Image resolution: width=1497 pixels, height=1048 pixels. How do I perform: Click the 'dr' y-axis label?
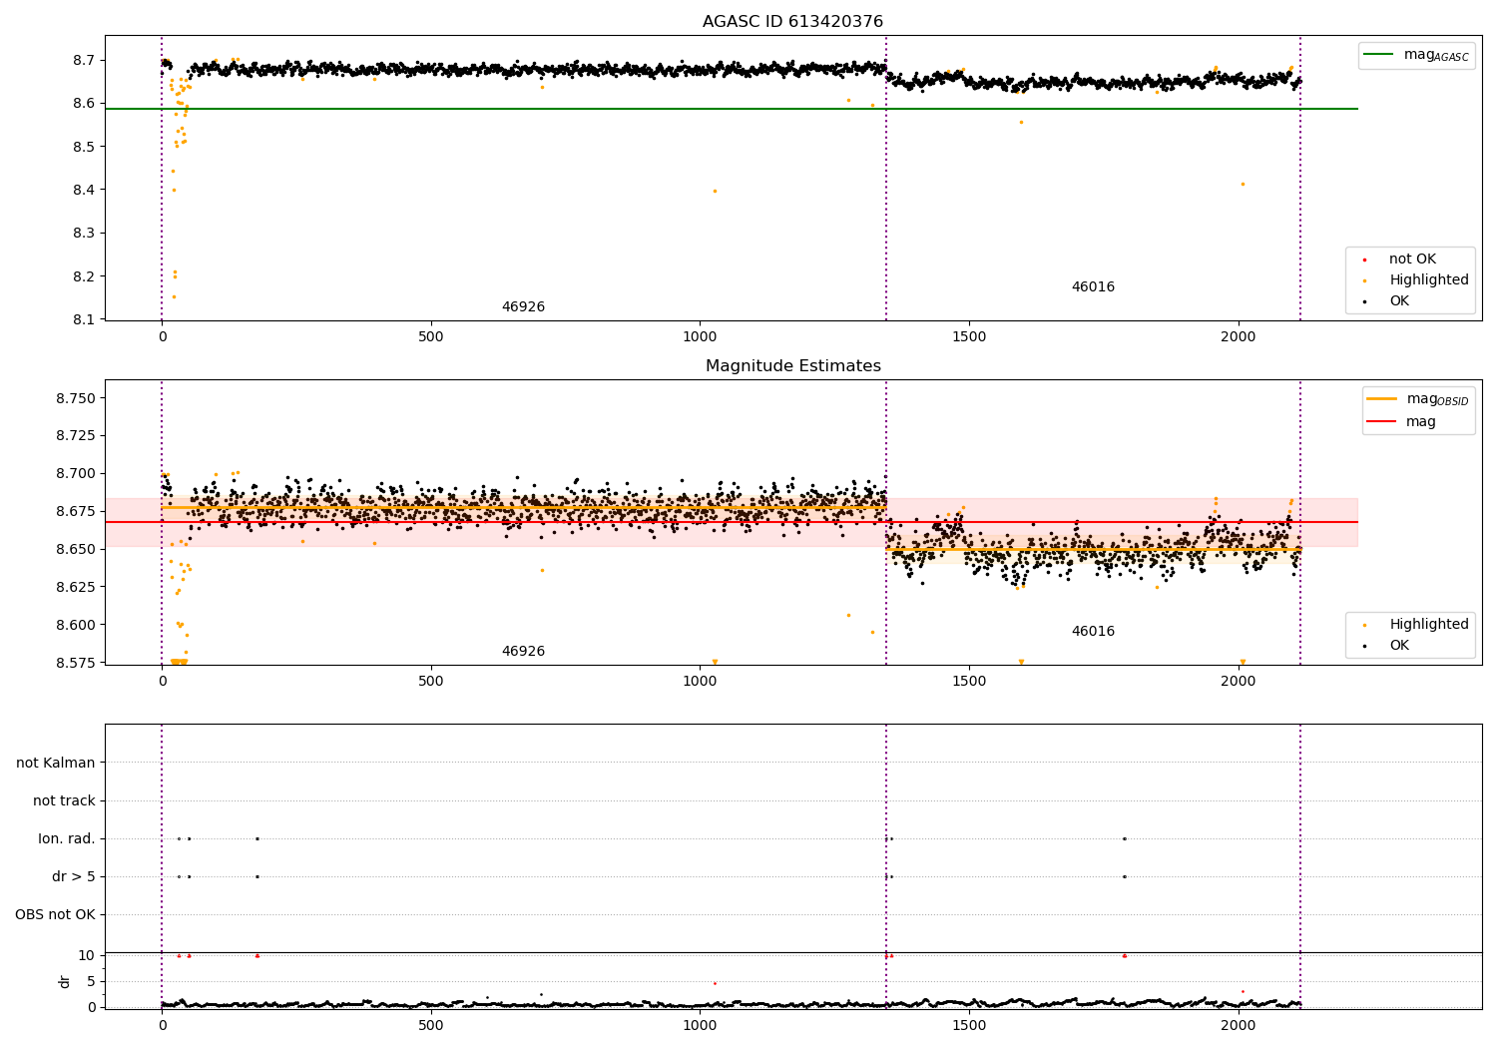[x=65, y=981]
